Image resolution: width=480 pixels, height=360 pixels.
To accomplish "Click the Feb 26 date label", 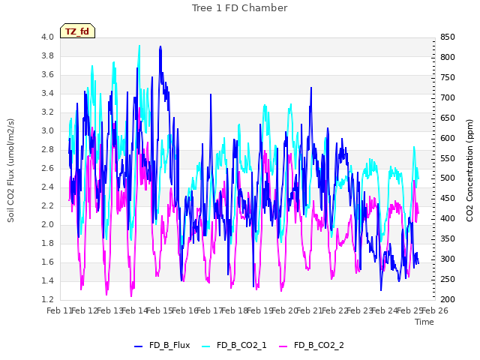I will [x=435, y=310].
